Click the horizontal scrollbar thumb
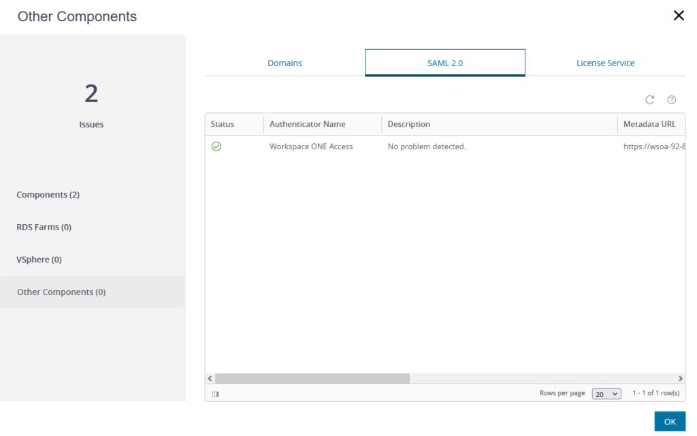 pos(312,378)
